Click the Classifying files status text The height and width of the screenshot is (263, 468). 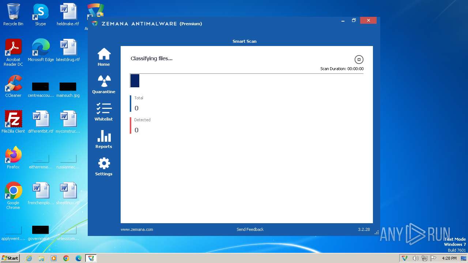coord(151,58)
